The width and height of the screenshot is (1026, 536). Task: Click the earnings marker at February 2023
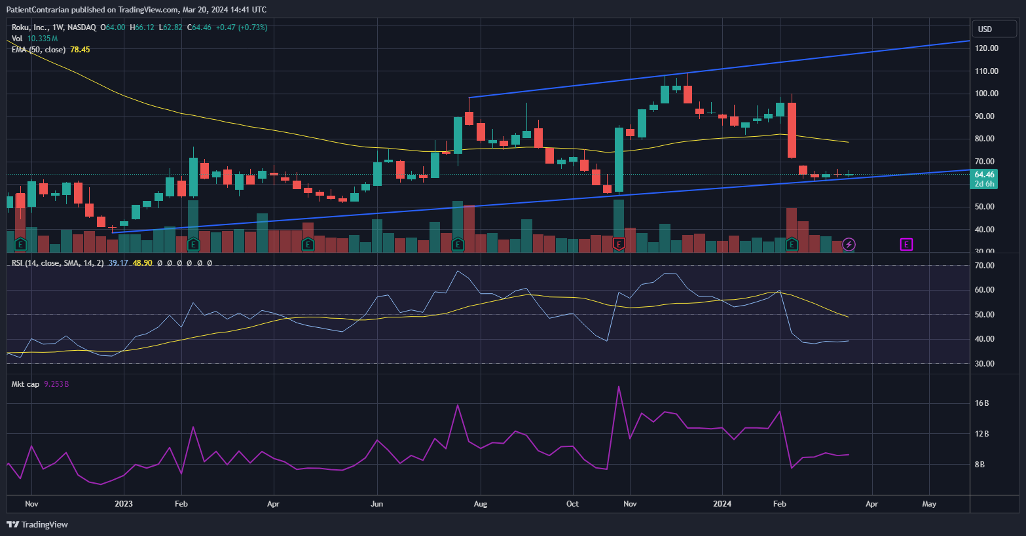coord(193,245)
